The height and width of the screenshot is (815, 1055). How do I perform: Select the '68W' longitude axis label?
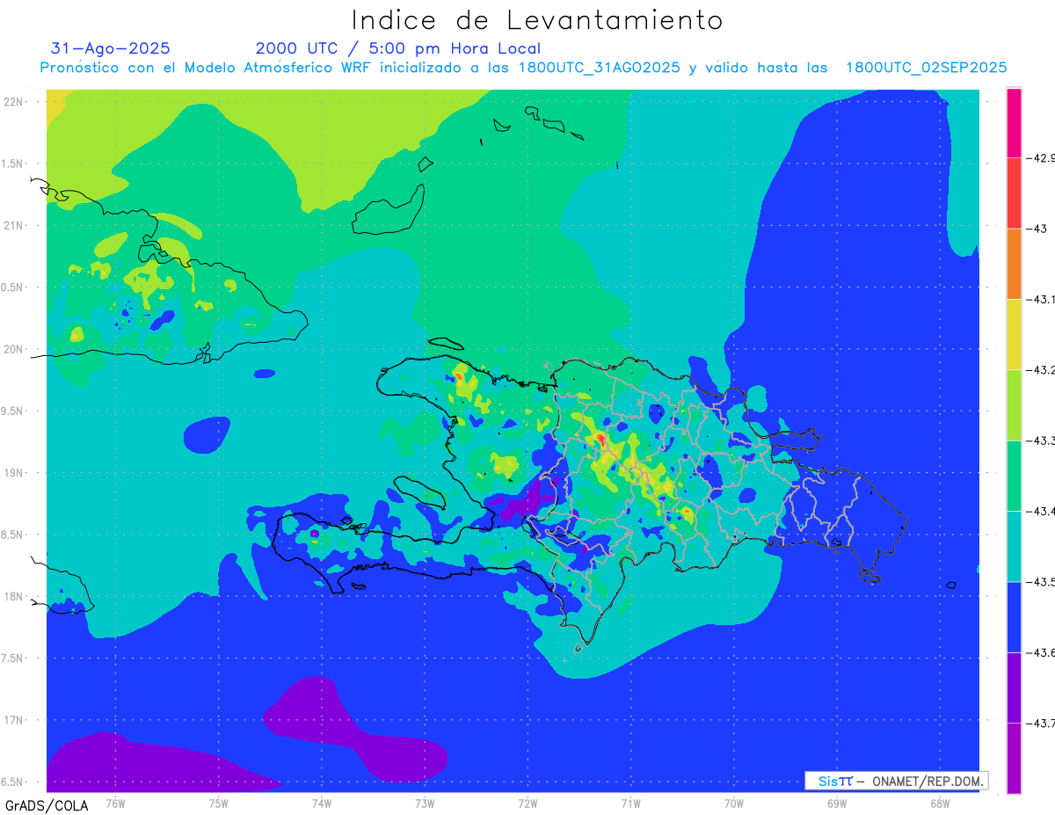939,804
